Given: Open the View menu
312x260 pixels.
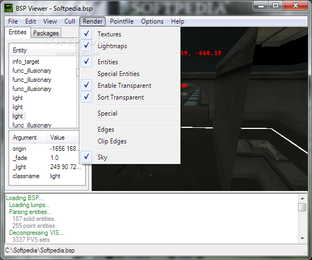Looking at the screenshot, I should 50,21.
